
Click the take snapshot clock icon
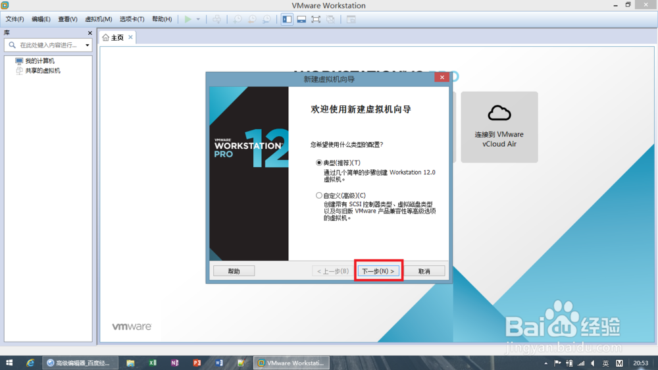tap(238, 19)
